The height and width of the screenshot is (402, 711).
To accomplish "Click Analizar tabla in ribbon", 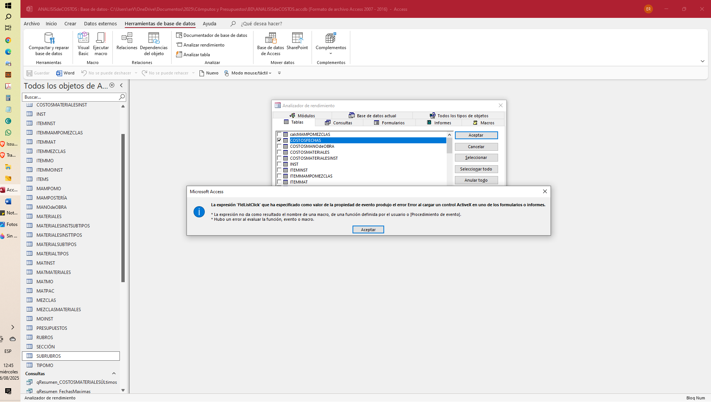I will click(193, 55).
